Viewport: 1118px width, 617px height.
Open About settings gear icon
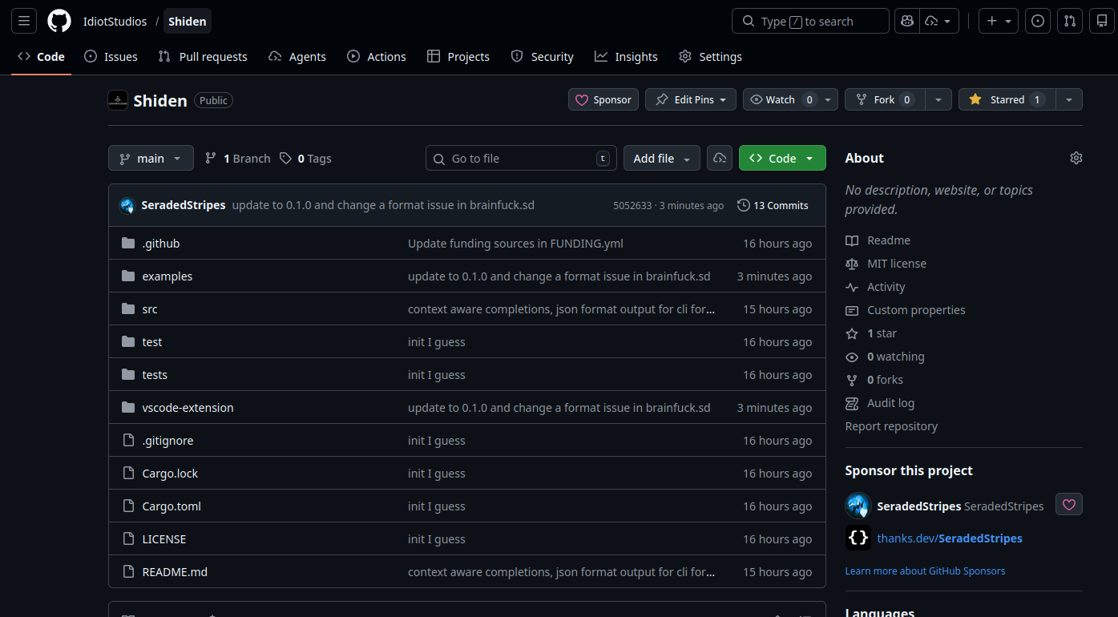pos(1076,158)
